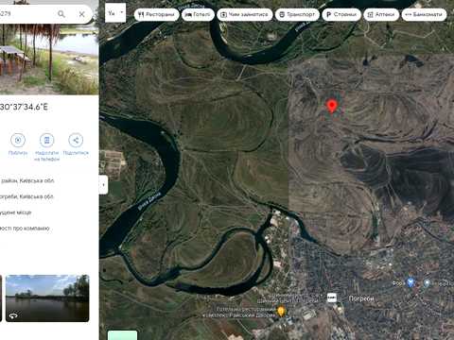Click the blue map marker near the right edge
This screenshot has width=454, height=340.
pyautogui.click(x=410, y=282)
